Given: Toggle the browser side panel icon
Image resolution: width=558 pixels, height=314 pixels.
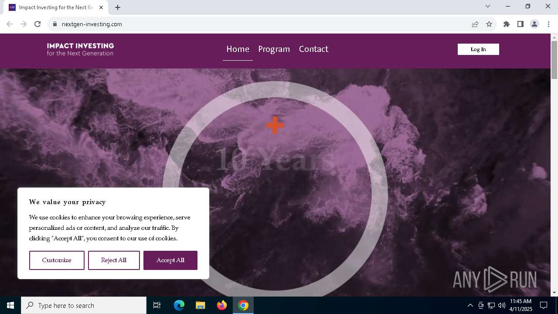Looking at the screenshot, I should click(x=521, y=24).
